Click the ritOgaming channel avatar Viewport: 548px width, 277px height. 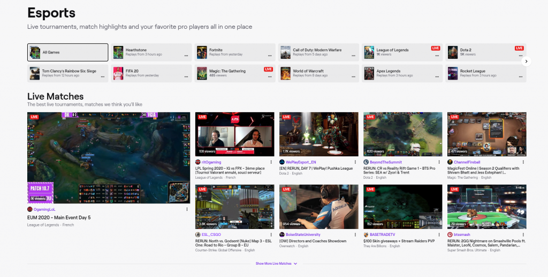(x=198, y=162)
